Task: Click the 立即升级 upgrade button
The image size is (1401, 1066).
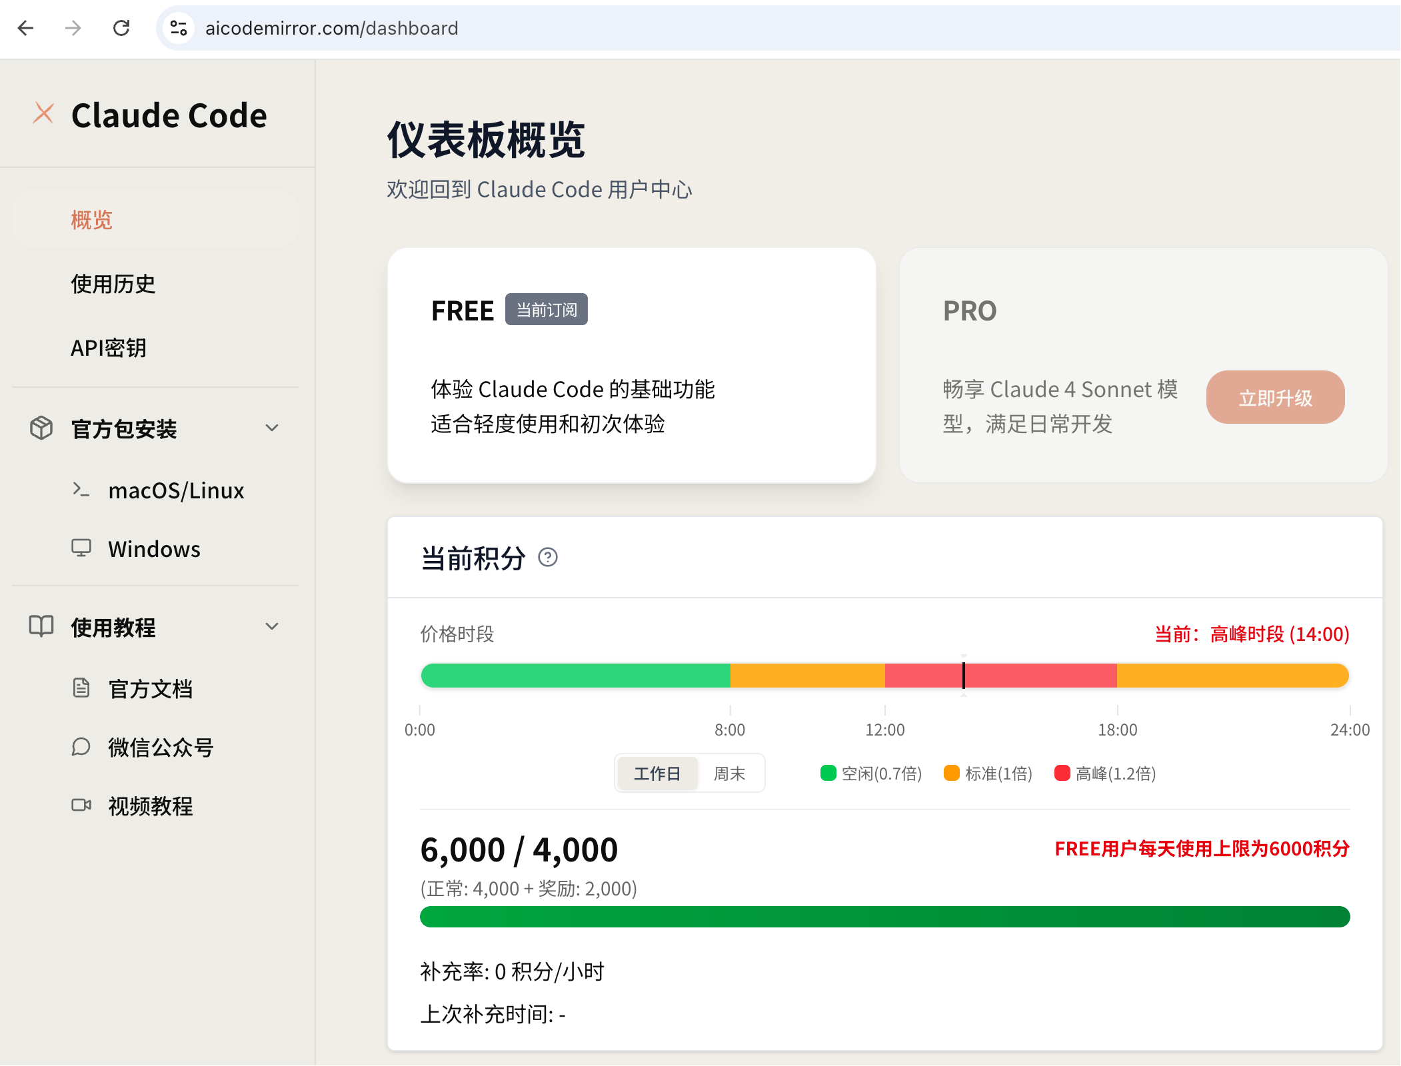Action: coord(1274,398)
